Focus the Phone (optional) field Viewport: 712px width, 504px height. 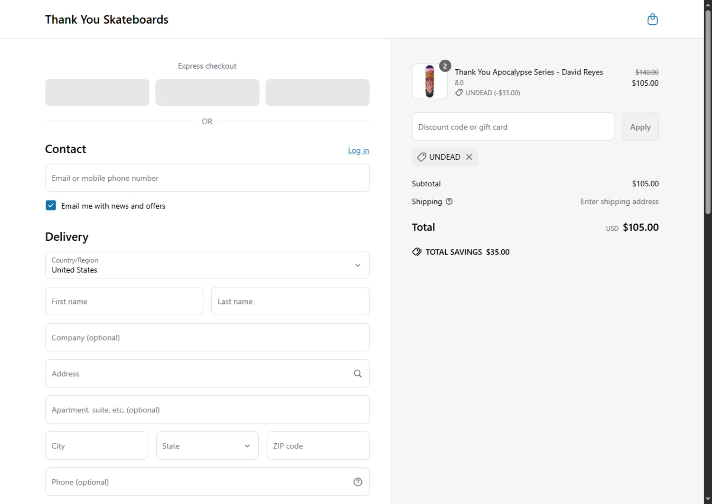pos(207,482)
